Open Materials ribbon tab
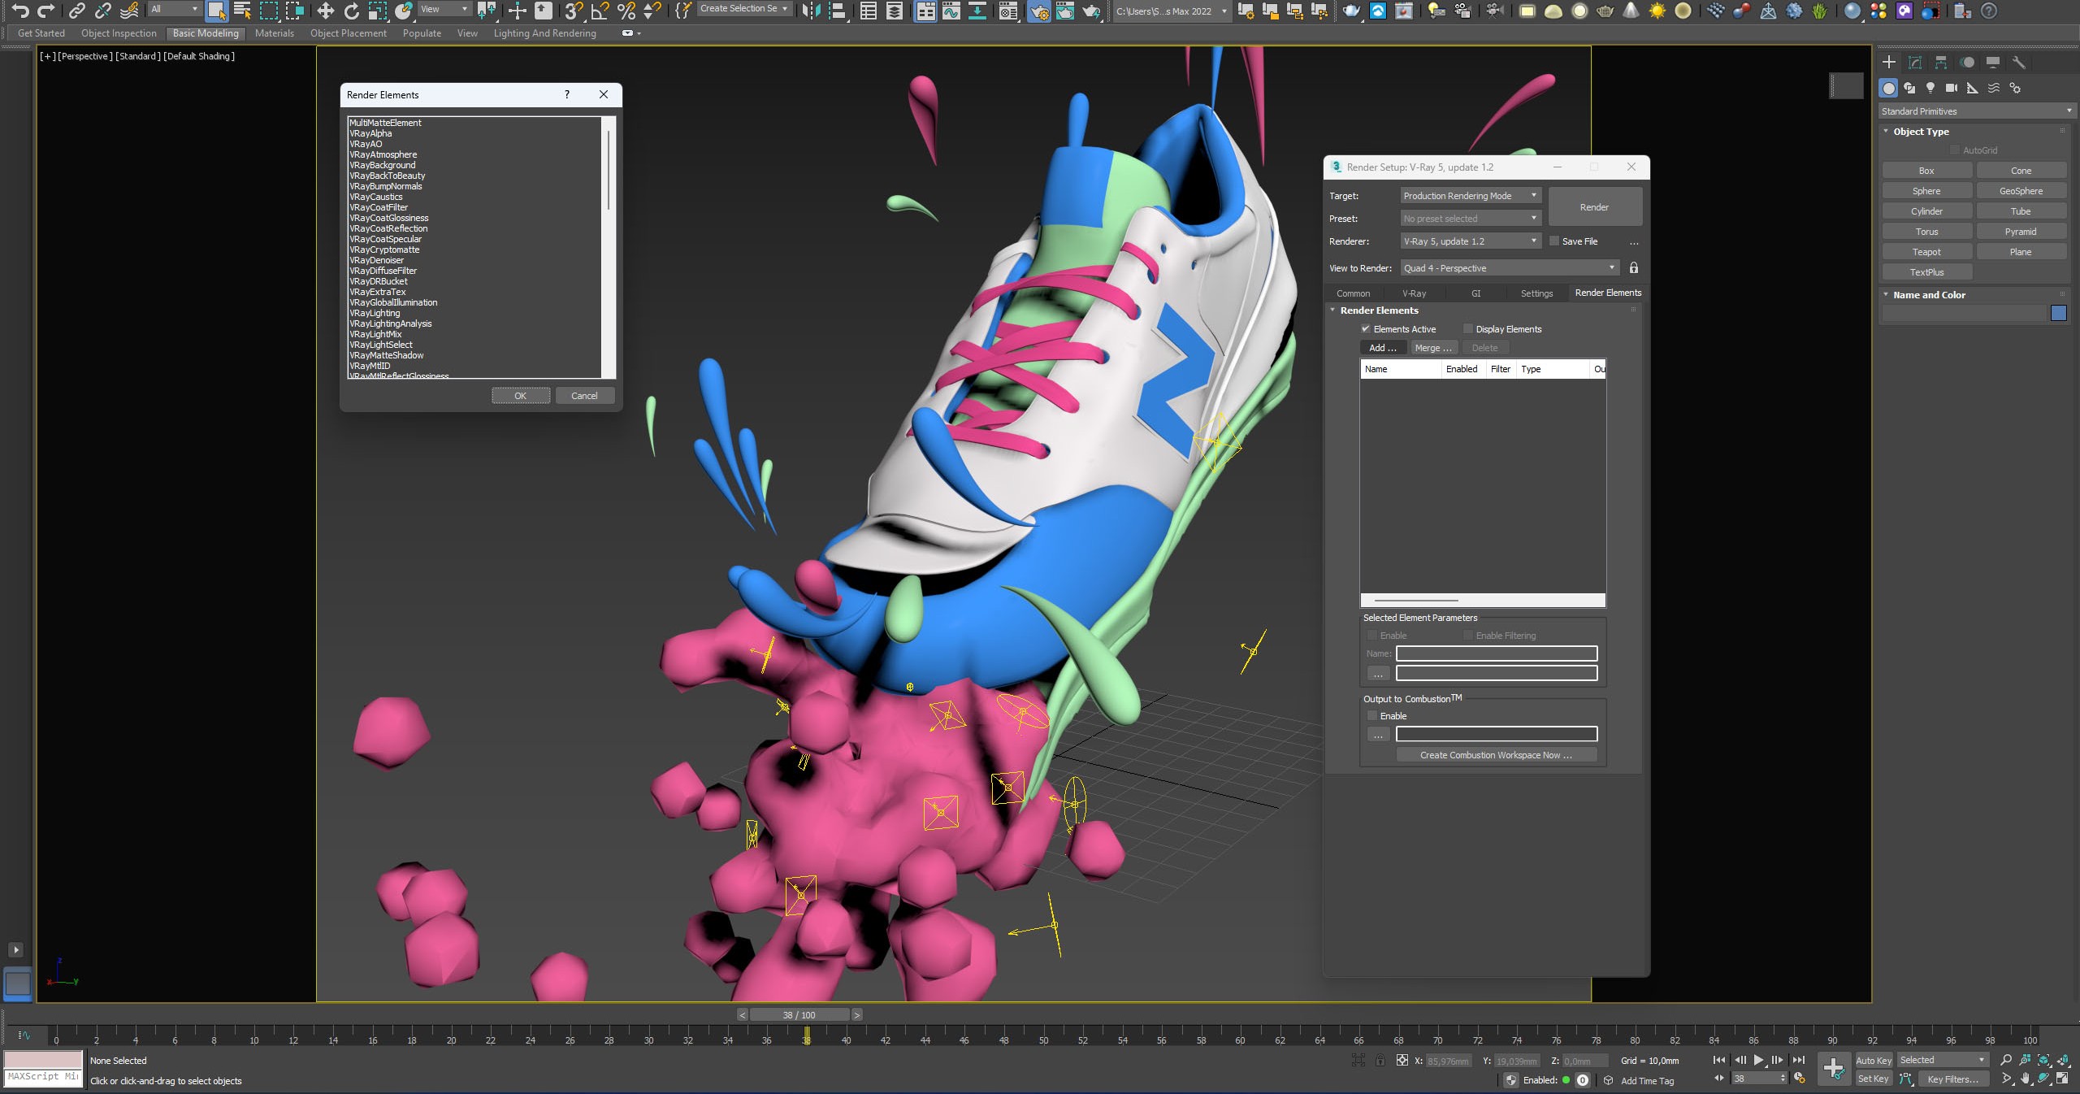The height and width of the screenshot is (1094, 2080). (x=274, y=33)
